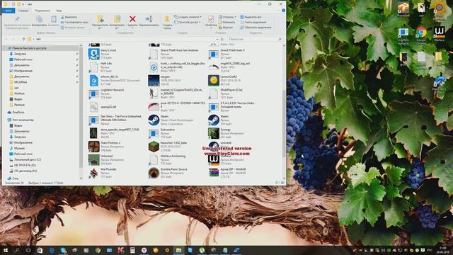Switch to the View ribbon tab

click(59, 11)
